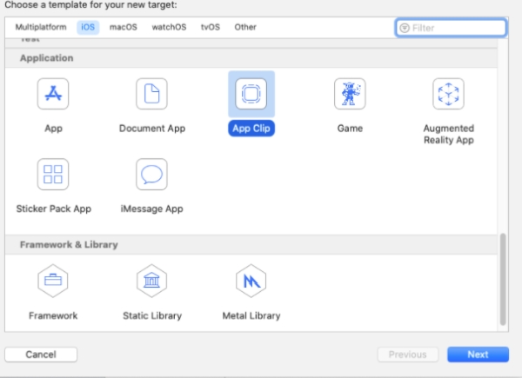522x378 pixels.
Task: Click the Previous button
Action: (x=408, y=355)
